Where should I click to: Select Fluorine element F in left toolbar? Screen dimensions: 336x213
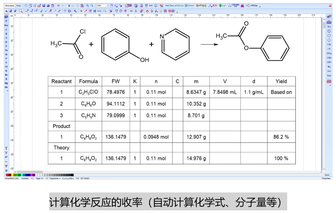click(x=6, y=46)
